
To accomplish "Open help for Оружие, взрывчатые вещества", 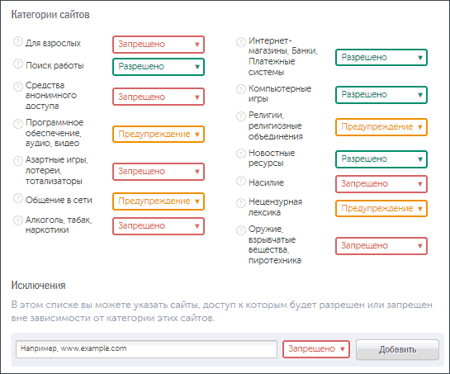I will [241, 230].
